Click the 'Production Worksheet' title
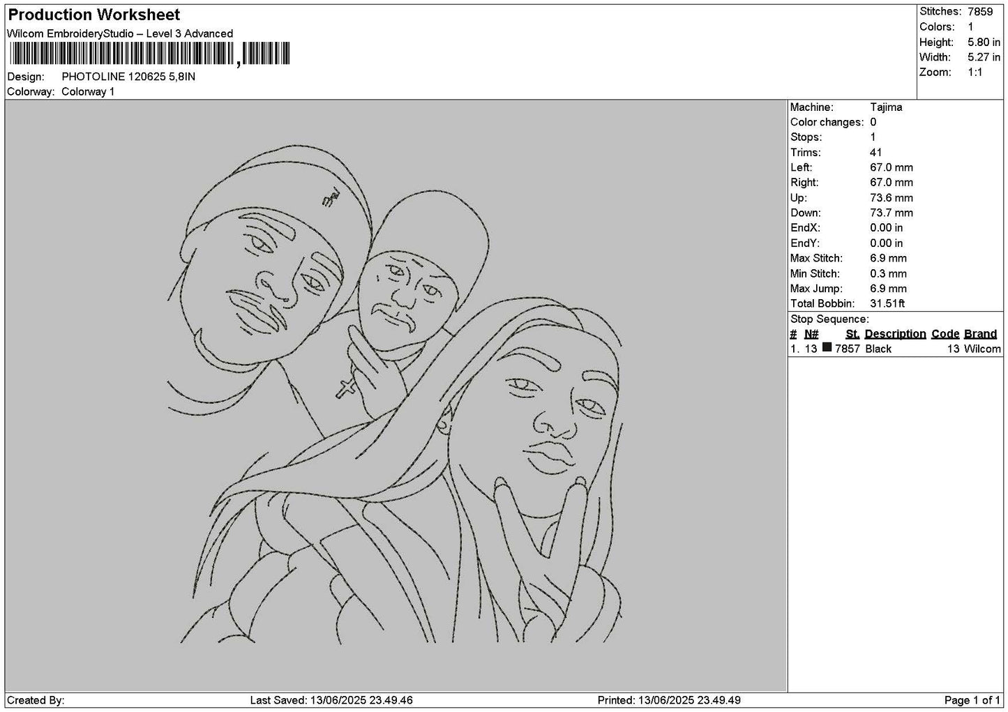This screenshot has width=1008, height=712. (94, 15)
